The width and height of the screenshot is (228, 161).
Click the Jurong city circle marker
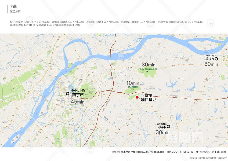tap(168, 126)
